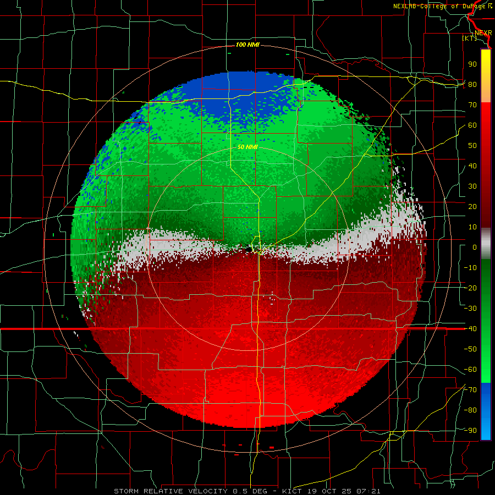495x495 pixels.
Task: Click the 70 value on velocity scale
Action: pyautogui.click(x=472, y=105)
